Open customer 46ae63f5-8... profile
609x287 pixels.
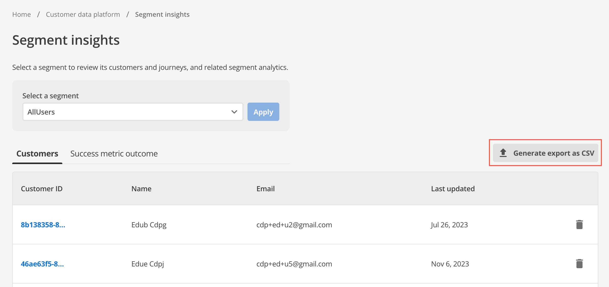[42, 264]
